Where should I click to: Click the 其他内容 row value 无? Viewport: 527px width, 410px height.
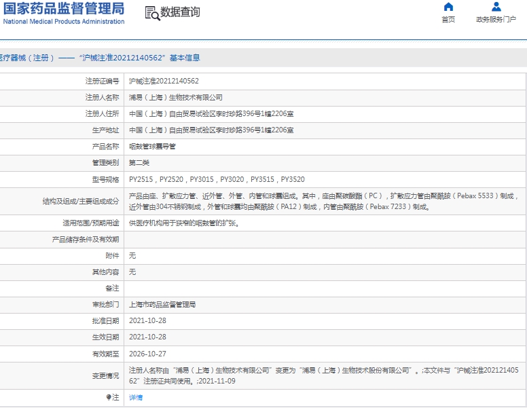[x=132, y=272]
